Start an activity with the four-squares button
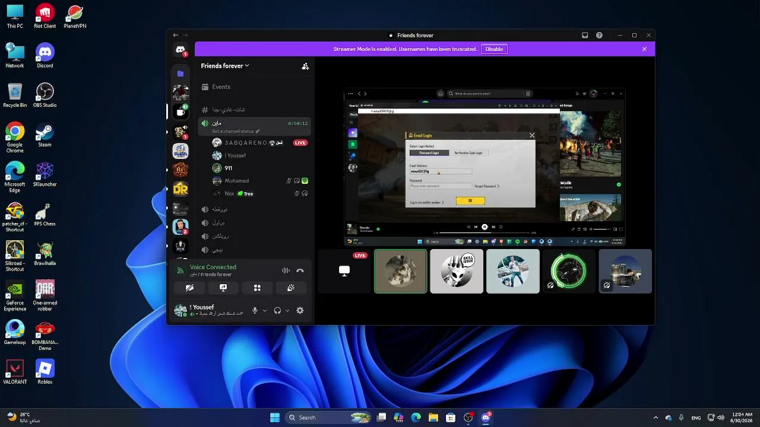 (x=257, y=288)
